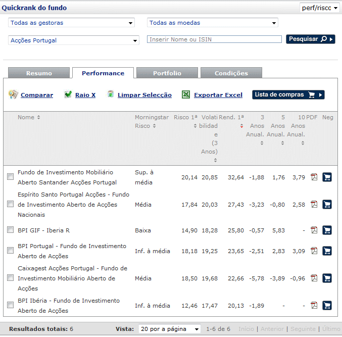Open the 20 por a página dropdown

coord(169,329)
